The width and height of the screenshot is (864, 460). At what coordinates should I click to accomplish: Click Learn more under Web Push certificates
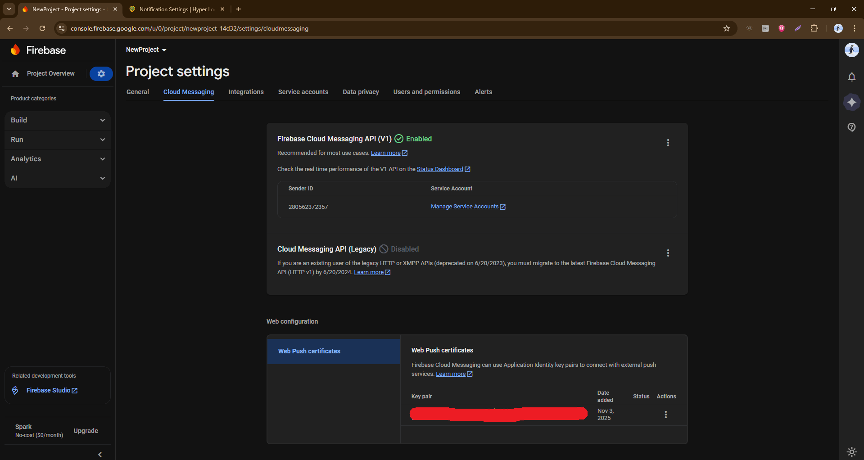(x=454, y=374)
